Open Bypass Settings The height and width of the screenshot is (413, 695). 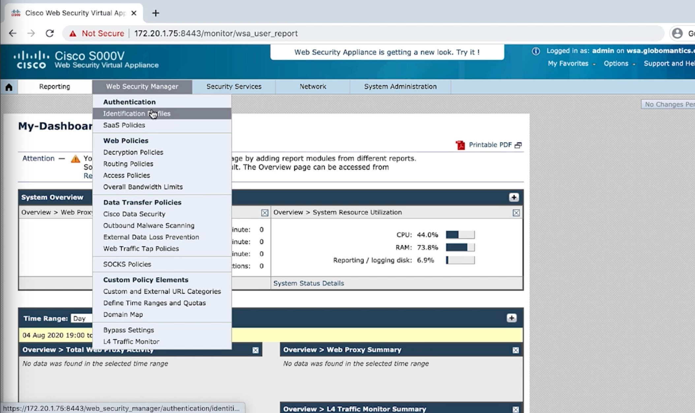162,330
